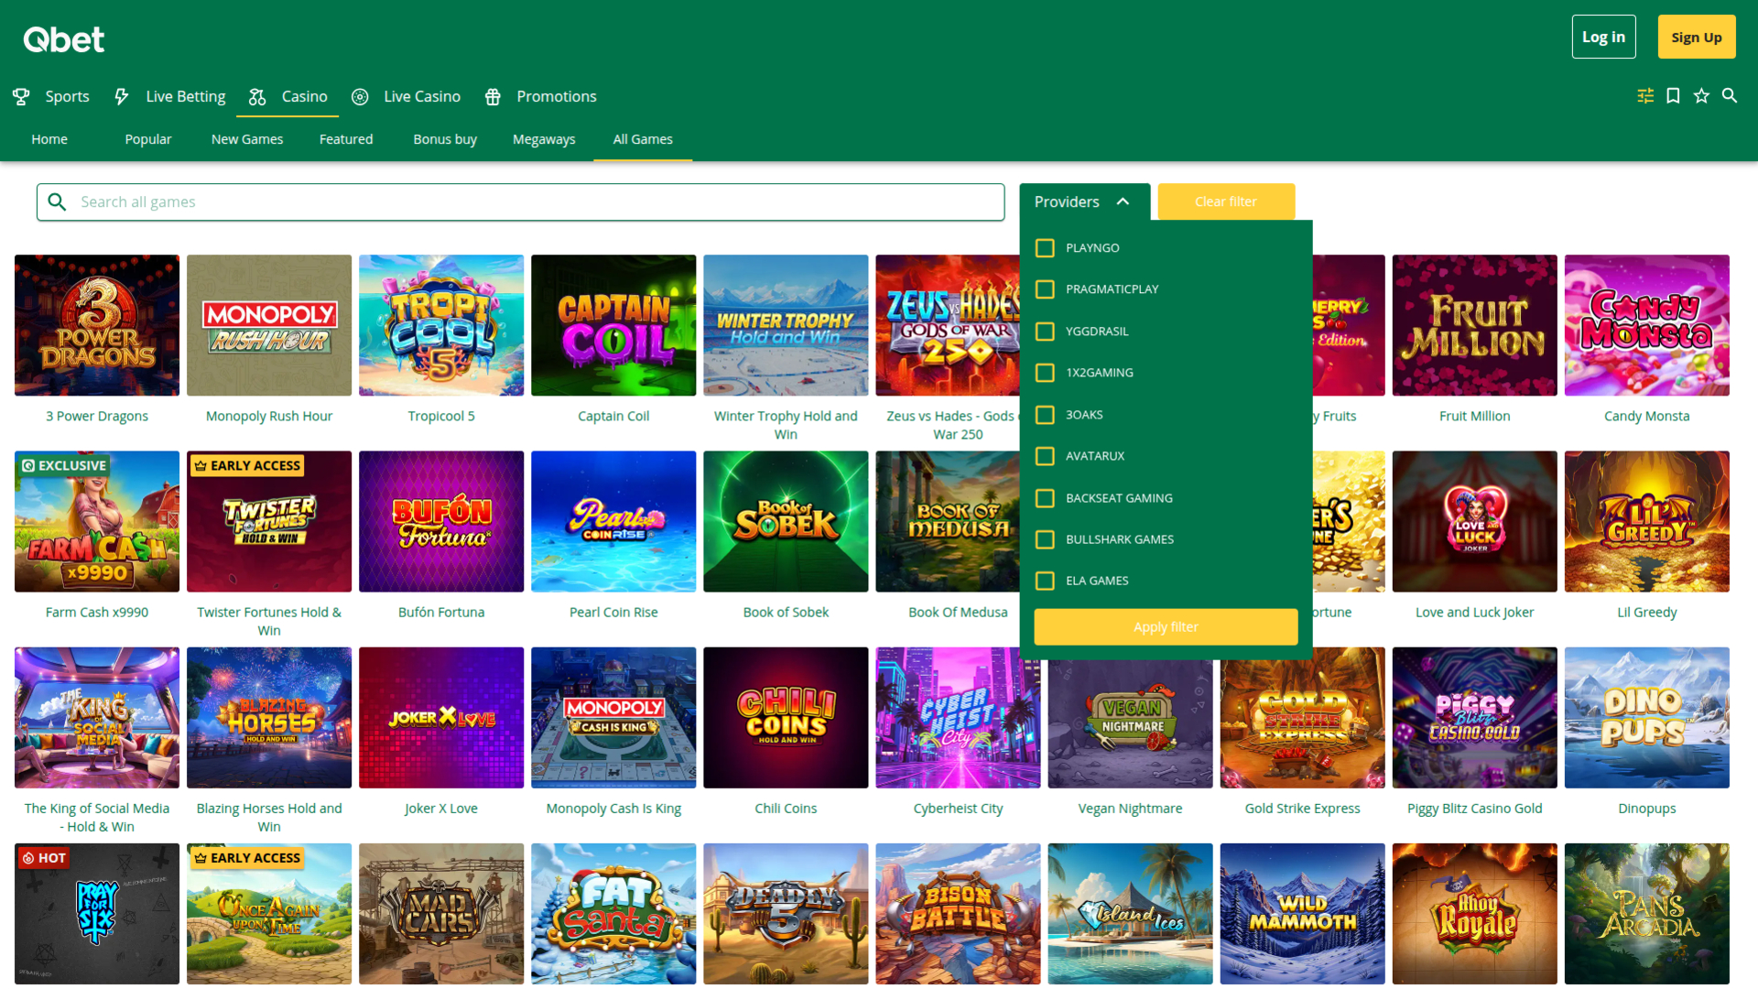Click the Live Betting lightning icon
The height and width of the screenshot is (989, 1758).
tap(122, 95)
